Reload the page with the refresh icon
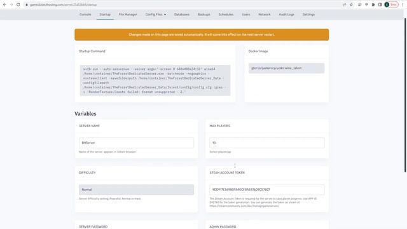The height and width of the screenshot is (229, 407). click(18, 4)
